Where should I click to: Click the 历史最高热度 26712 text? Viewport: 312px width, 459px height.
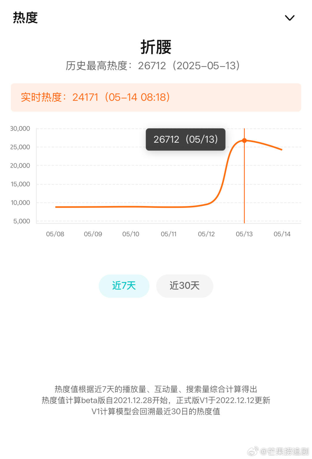[x=153, y=66]
